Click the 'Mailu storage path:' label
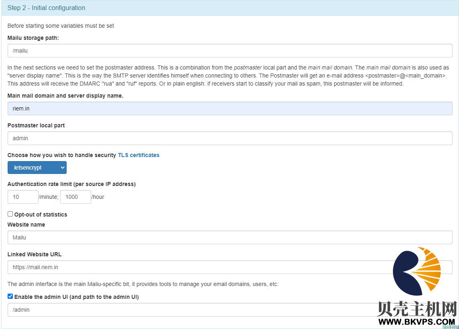 [x=33, y=38]
